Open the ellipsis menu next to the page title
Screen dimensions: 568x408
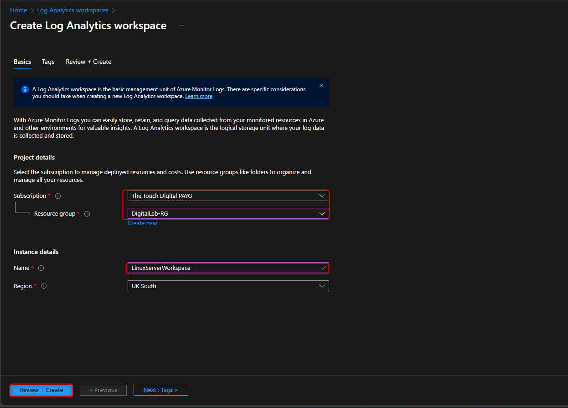point(181,25)
